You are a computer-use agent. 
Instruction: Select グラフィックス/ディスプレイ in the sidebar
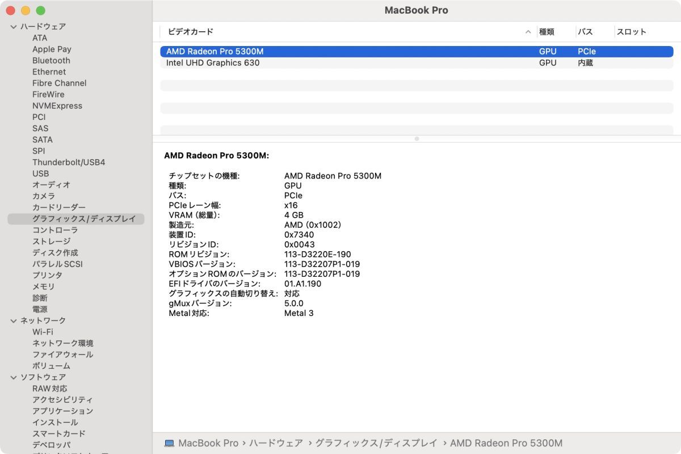click(x=76, y=219)
